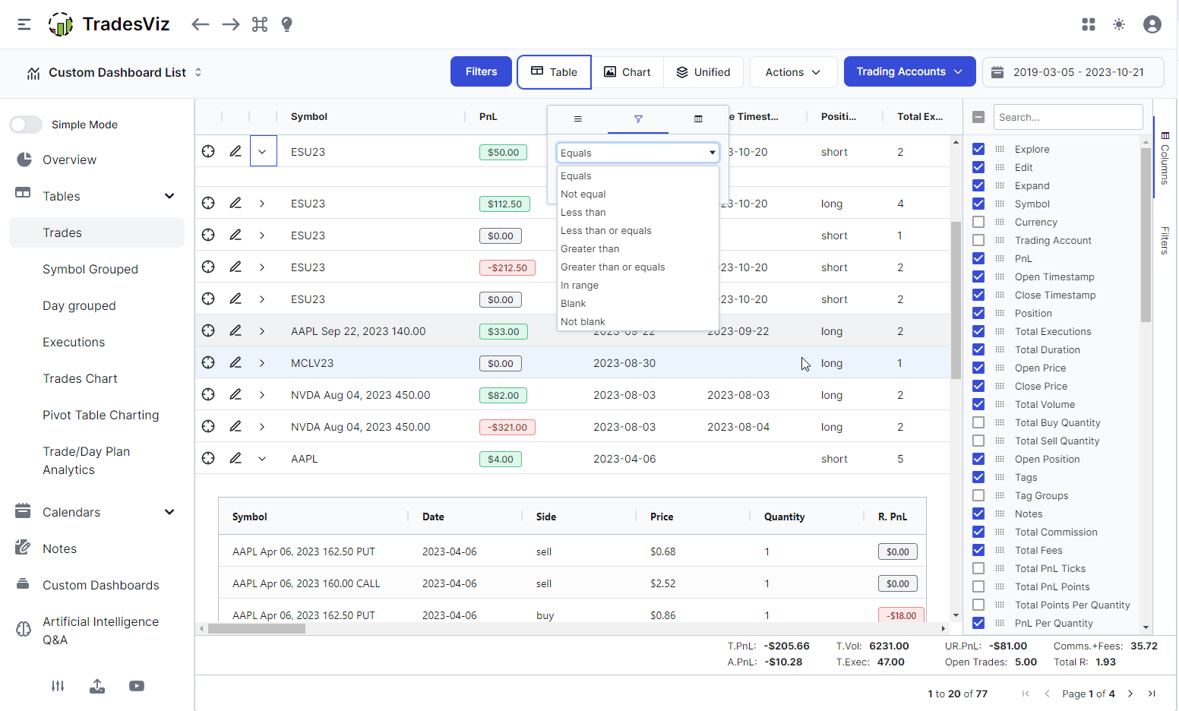Click the Filters button

(x=481, y=71)
